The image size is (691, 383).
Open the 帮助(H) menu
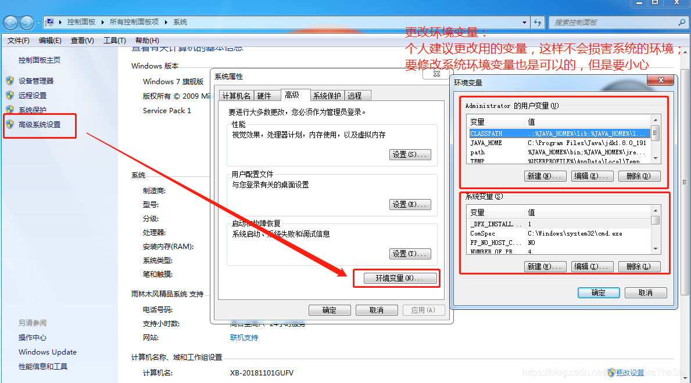point(147,41)
